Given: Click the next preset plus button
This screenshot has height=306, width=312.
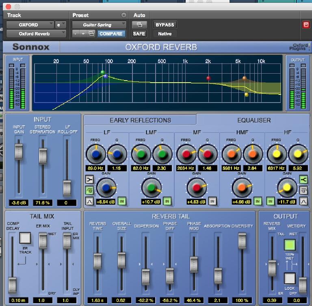Looking at the screenshot, I should pos(83,34).
